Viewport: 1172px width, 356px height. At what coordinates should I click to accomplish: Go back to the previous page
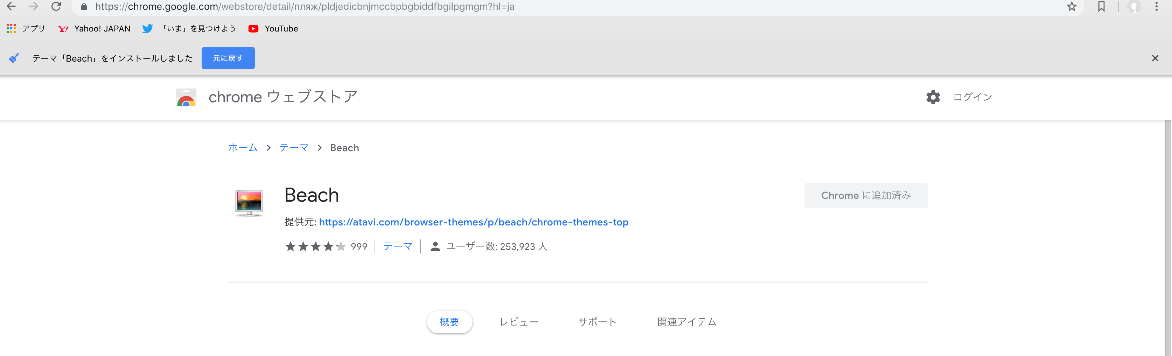pos(11,6)
